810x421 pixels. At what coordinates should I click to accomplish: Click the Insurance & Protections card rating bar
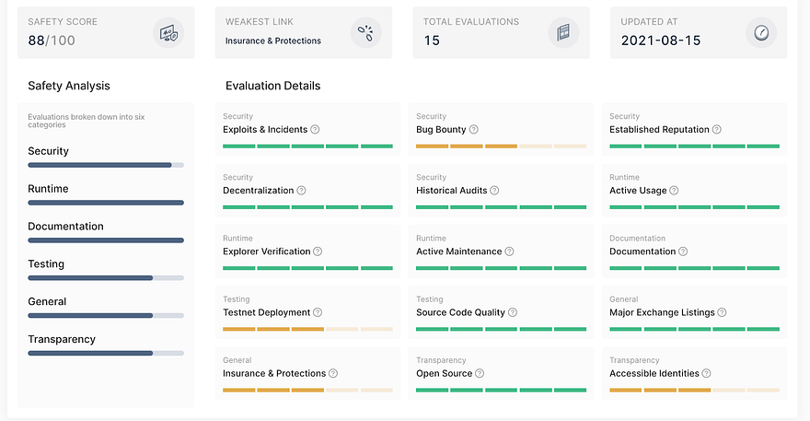point(307,391)
